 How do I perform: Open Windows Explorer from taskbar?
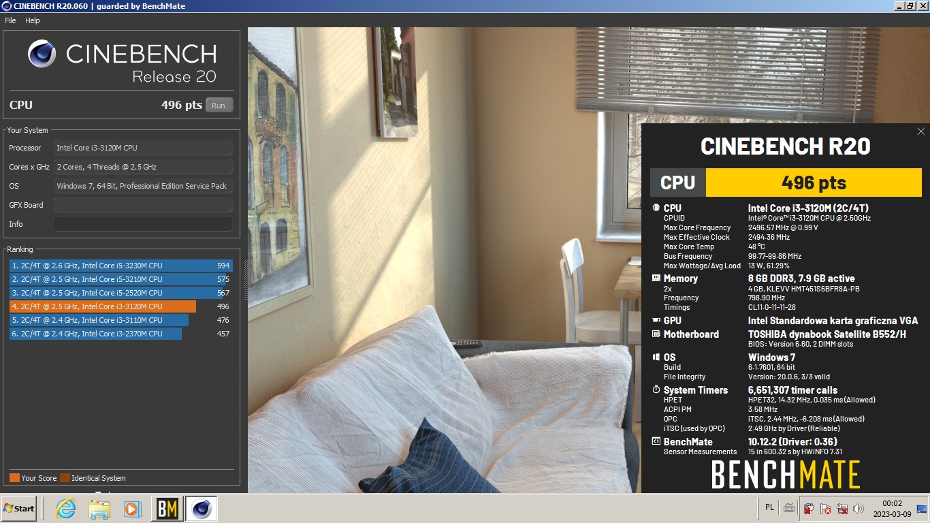click(99, 509)
